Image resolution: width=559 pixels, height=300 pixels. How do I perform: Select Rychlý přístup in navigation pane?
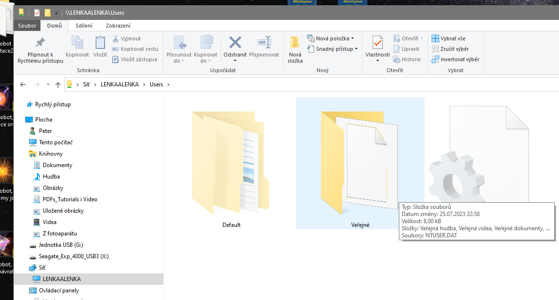pos(53,104)
